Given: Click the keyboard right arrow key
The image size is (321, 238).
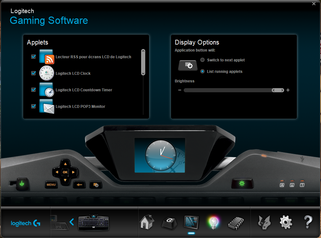Looking at the screenshot, I should 73,172.
